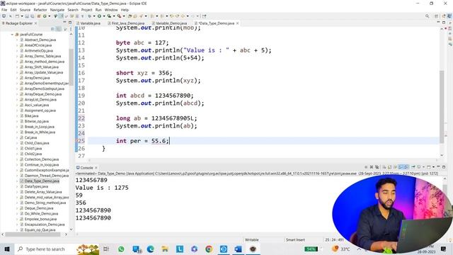
Task: Minimize the Package Explorer view
Action: [64, 23]
